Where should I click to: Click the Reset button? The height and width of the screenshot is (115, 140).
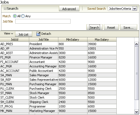pos(111,27)
